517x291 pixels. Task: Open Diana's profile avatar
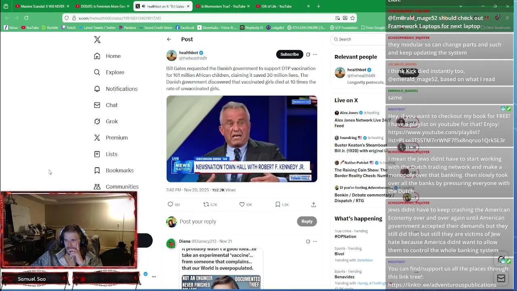pyautogui.click(x=171, y=243)
